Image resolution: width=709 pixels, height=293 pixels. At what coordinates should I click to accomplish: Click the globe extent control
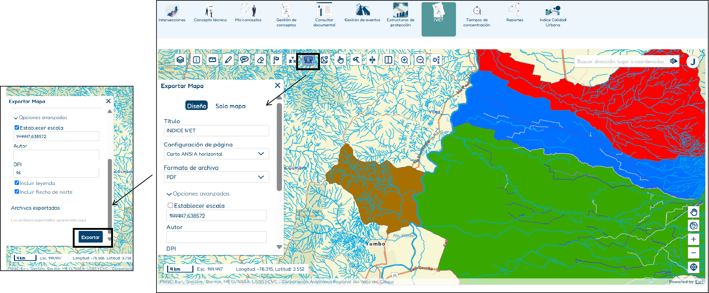pos(694,225)
